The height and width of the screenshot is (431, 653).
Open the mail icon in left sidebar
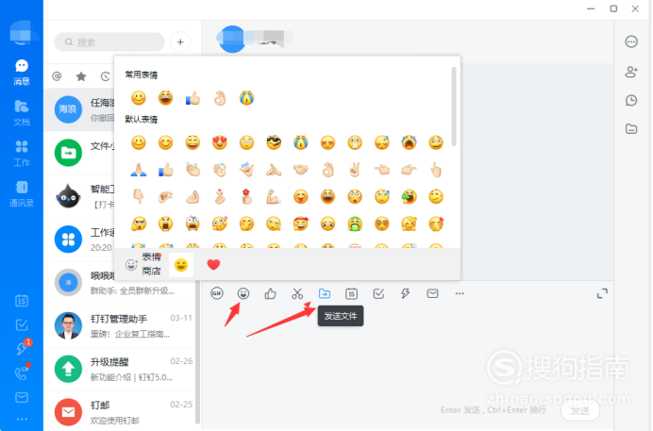(x=22, y=398)
